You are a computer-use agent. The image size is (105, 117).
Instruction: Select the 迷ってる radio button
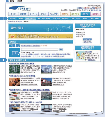(x=77, y=36)
